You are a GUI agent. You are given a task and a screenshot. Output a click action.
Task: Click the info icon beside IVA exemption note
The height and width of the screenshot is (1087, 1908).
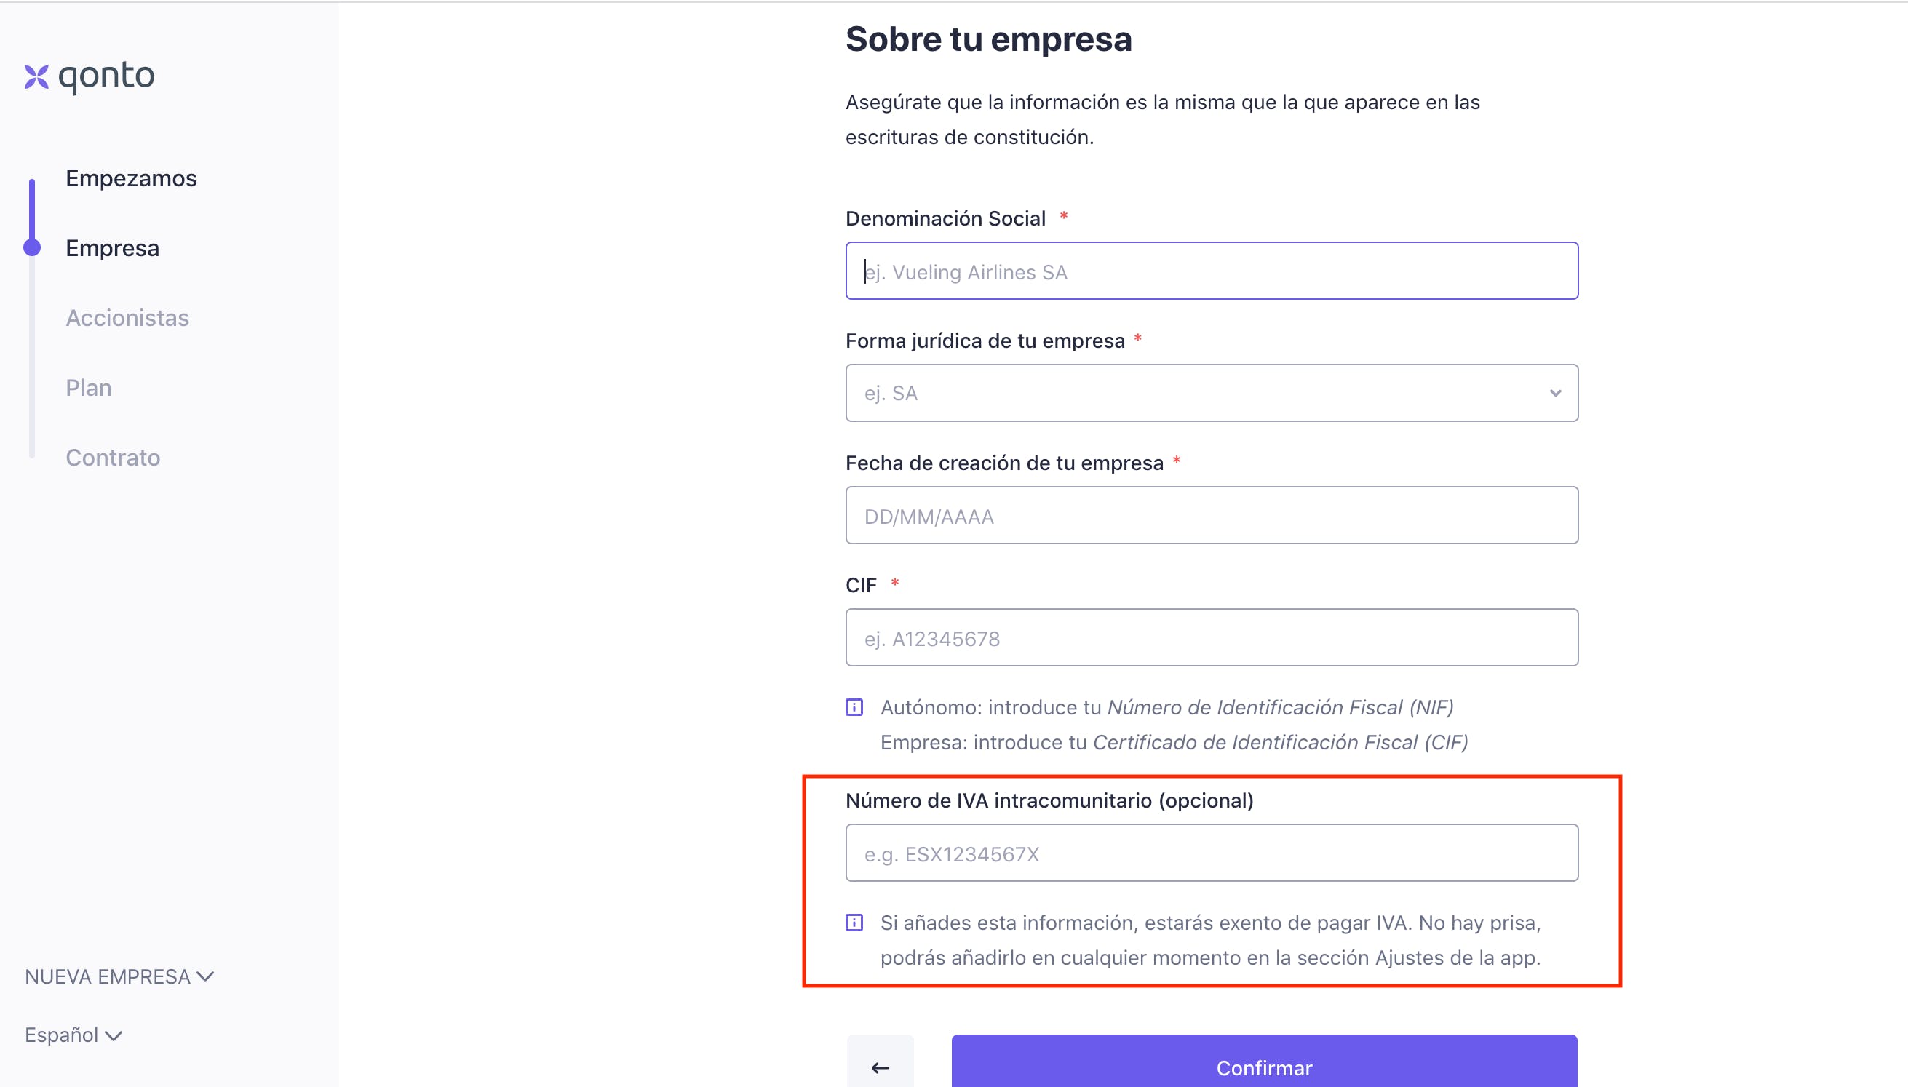pos(854,923)
